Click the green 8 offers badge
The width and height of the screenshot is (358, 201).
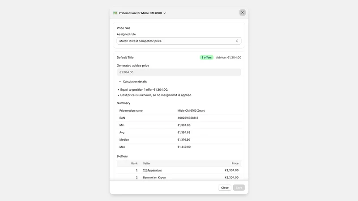coord(206,58)
